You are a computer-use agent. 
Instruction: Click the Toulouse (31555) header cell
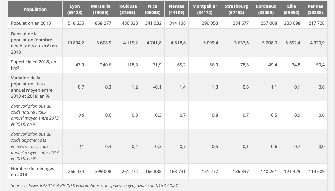(127, 9)
